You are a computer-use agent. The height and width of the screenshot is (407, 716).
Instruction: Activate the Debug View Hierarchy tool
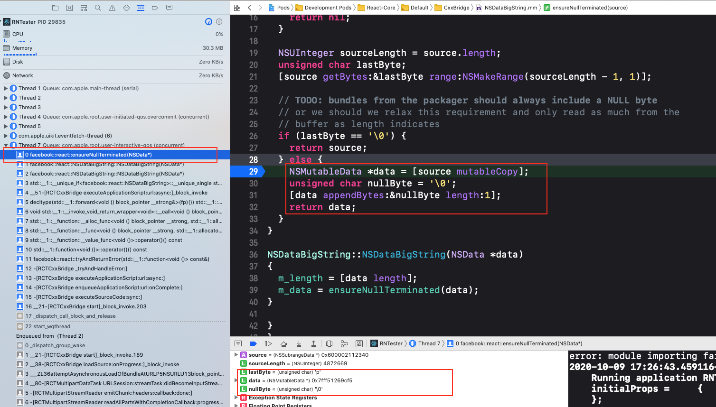[x=330, y=343]
